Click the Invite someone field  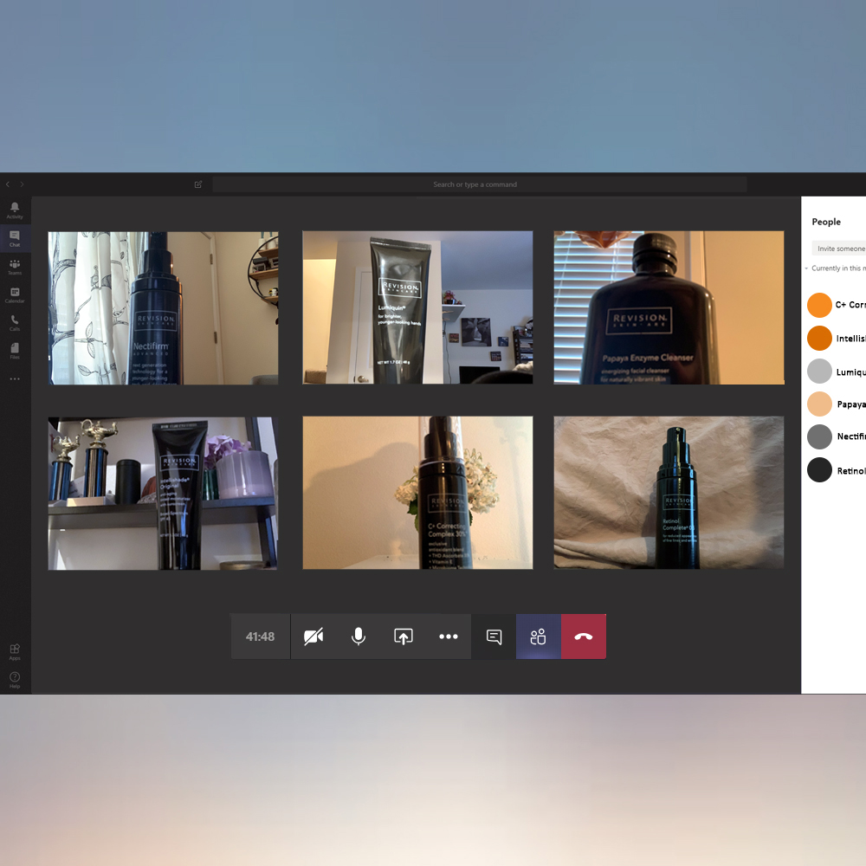point(838,249)
